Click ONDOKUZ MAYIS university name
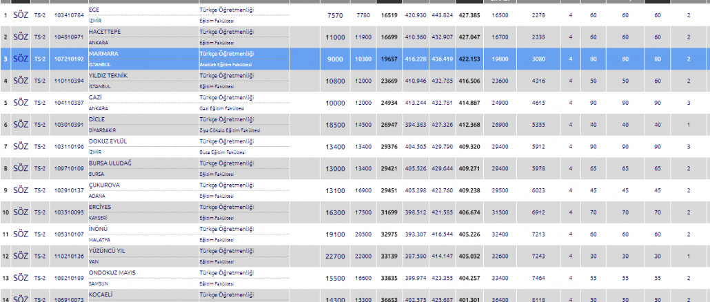Screen dimensions: 710x302 pyautogui.click(x=112, y=272)
